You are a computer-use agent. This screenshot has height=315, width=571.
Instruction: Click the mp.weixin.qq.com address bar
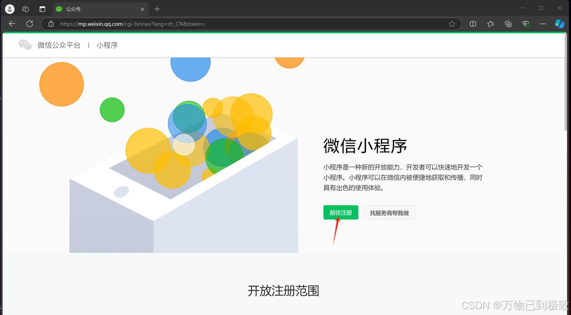pyautogui.click(x=251, y=24)
